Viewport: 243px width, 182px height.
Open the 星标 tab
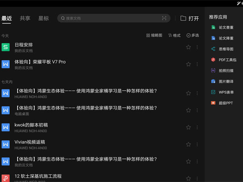[x=44, y=19]
